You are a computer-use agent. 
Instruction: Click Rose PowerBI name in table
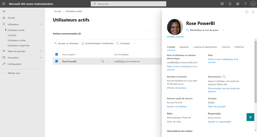pyautogui.click(x=69, y=61)
